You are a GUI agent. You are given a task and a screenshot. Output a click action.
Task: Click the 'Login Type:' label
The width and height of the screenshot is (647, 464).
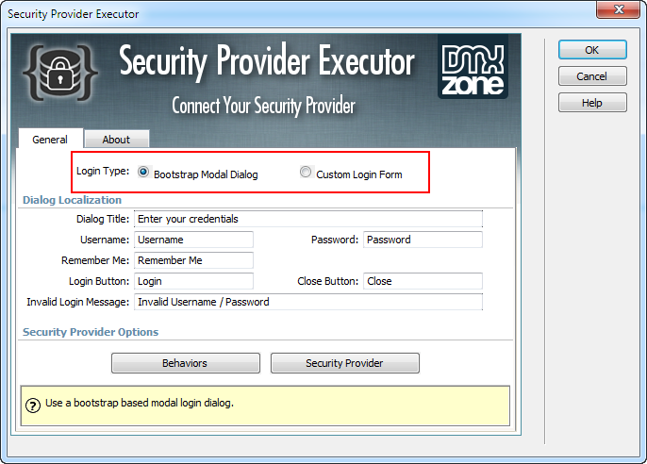point(103,171)
